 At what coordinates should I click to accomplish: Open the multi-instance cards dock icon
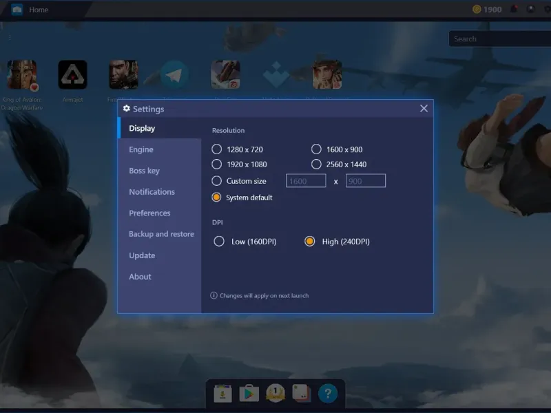click(x=302, y=393)
